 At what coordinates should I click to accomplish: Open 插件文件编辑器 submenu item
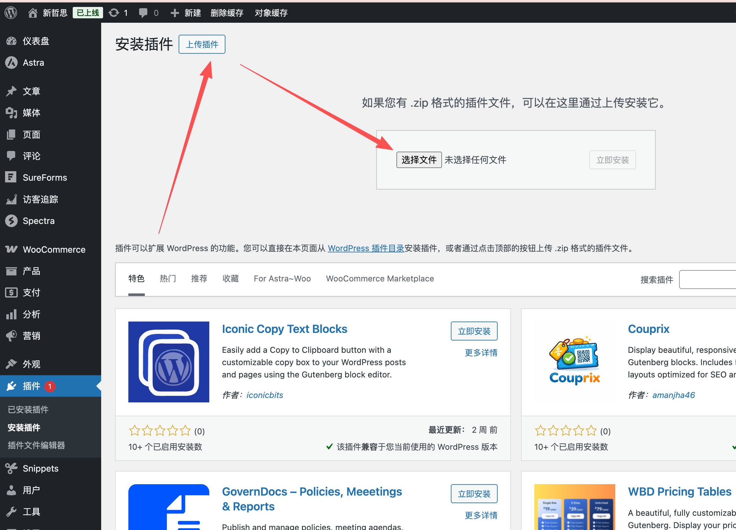tap(36, 445)
